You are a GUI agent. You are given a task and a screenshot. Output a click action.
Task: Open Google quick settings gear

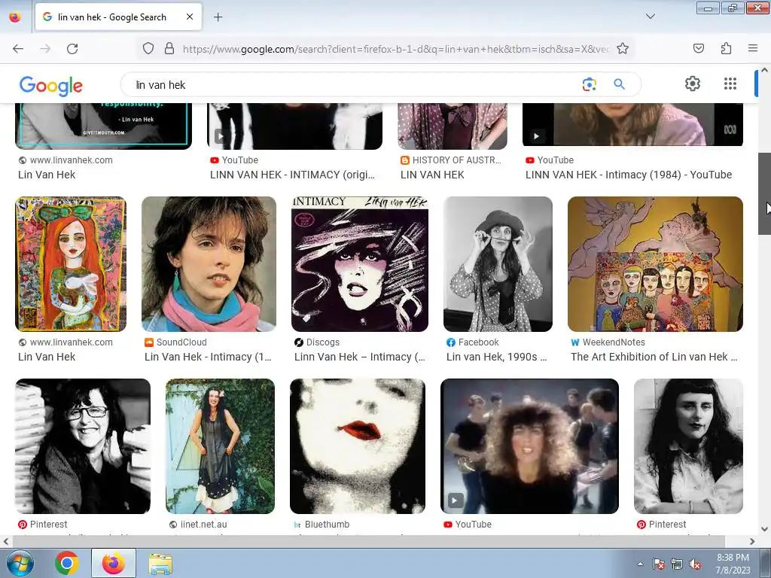point(693,84)
